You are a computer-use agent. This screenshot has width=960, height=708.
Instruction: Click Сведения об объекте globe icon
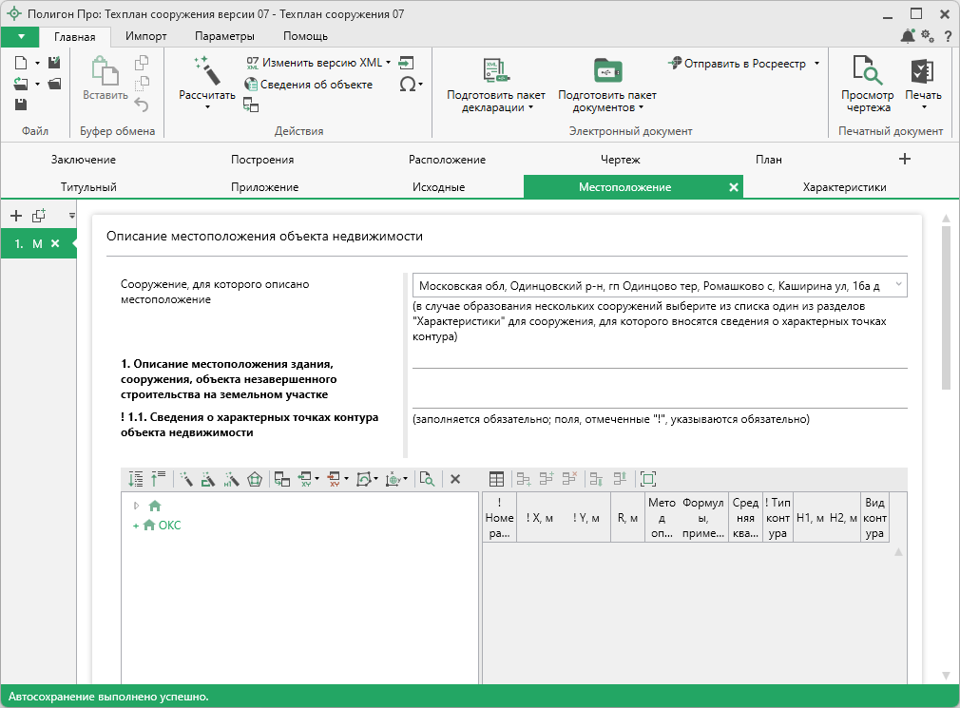pyautogui.click(x=252, y=85)
